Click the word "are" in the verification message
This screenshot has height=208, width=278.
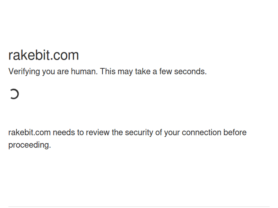(63, 72)
